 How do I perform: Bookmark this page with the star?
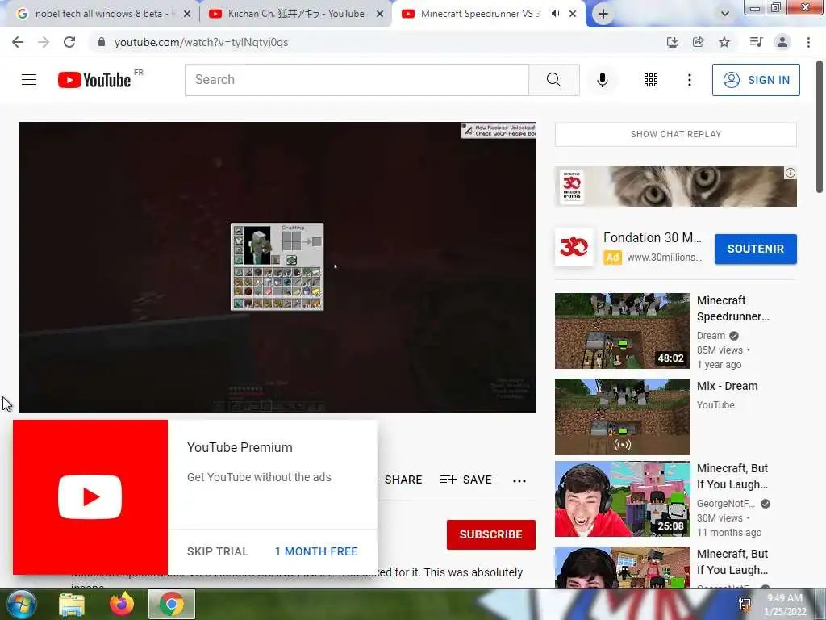724,42
